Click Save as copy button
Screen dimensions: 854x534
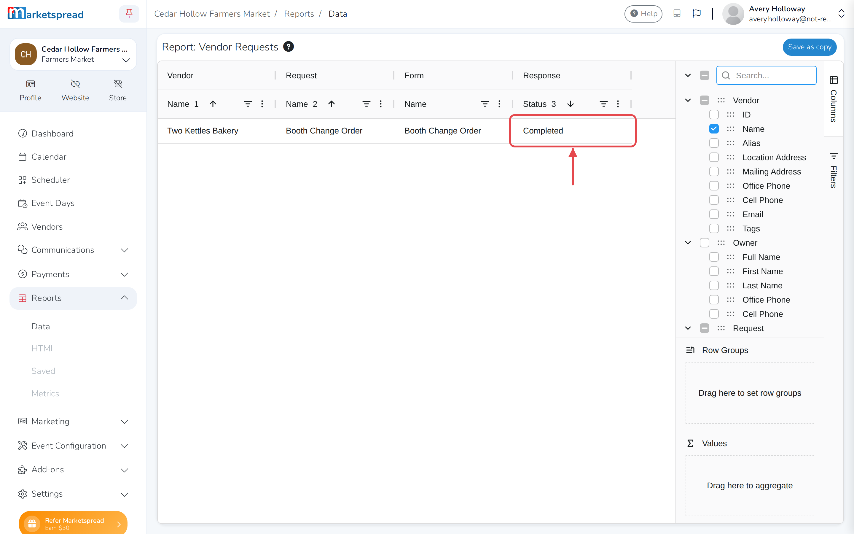pos(810,47)
